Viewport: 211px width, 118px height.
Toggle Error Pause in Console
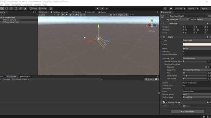[16, 79]
